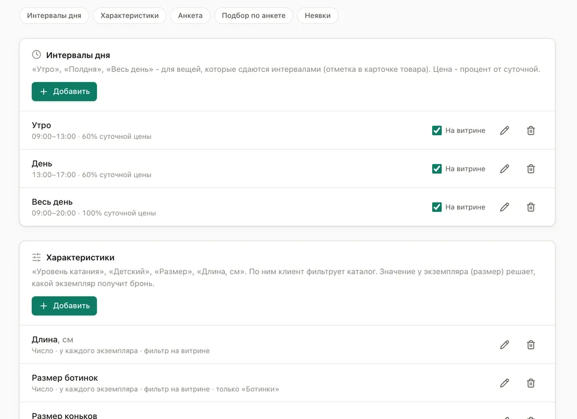The image size is (577, 419).
Task: Edit the Размер ботинок characteristic
Action: point(505,383)
